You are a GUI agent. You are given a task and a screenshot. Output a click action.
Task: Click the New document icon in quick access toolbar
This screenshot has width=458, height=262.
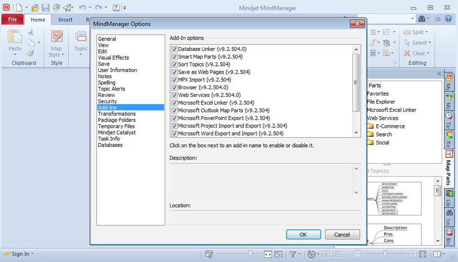[19, 8]
